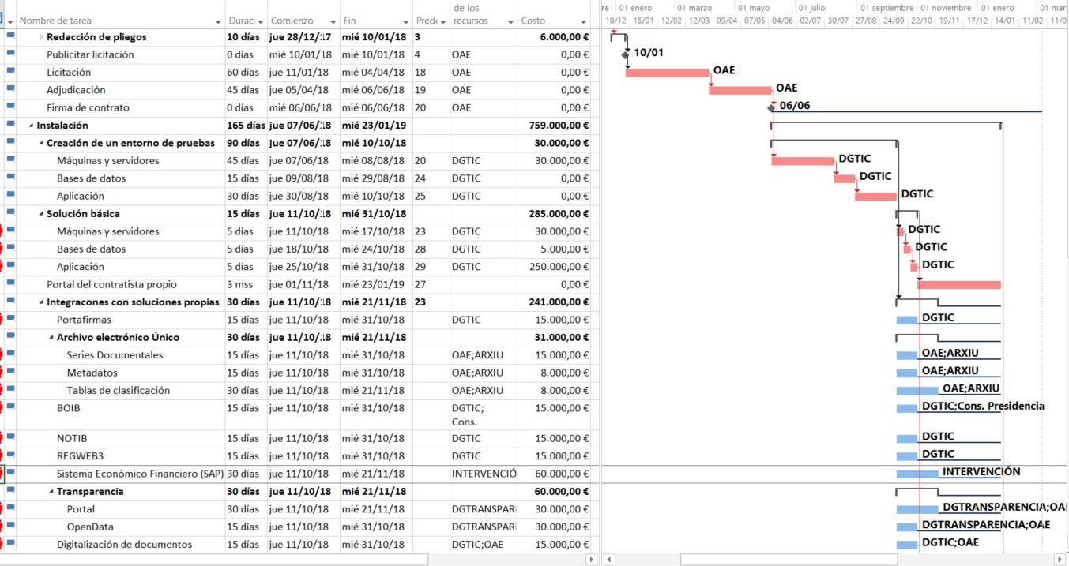Click task mode icon for Portal del contratista propio
This screenshot has width=1069, height=566.
pos(10,284)
